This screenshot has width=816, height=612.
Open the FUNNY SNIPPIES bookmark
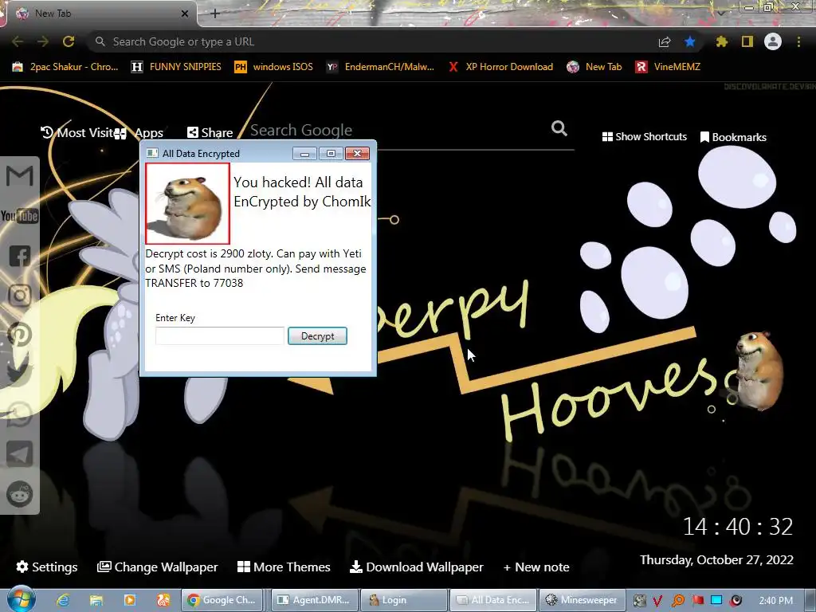click(x=176, y=67)
